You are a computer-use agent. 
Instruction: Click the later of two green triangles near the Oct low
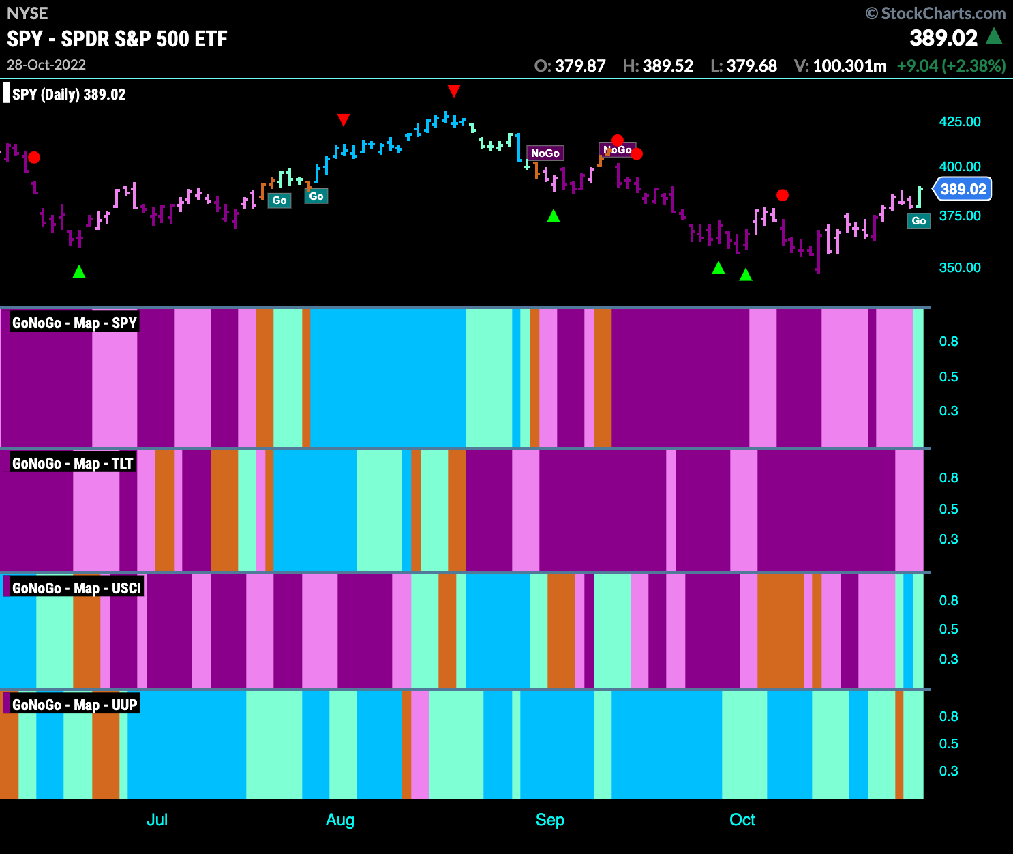(x=746, y=274)
